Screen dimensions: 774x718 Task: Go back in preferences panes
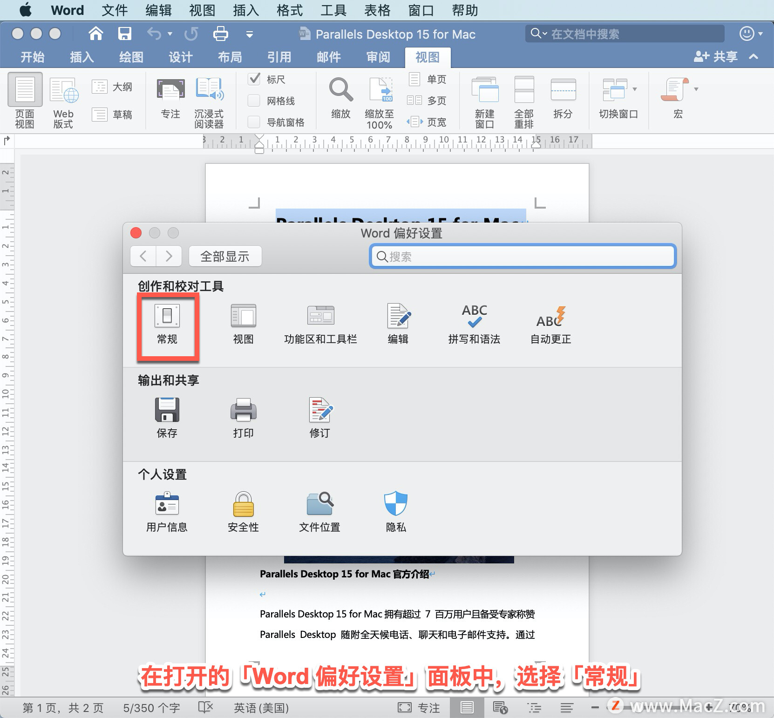(143, 256)
